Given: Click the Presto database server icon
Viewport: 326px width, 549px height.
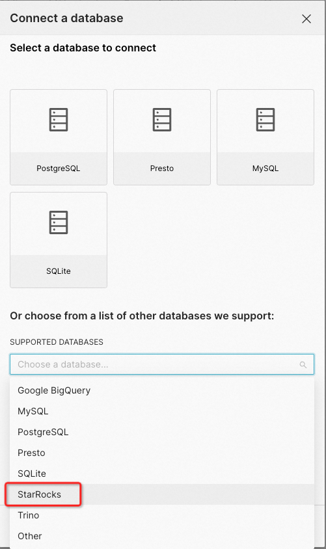Looking at the screenshot, I should (x=162, y=120).
